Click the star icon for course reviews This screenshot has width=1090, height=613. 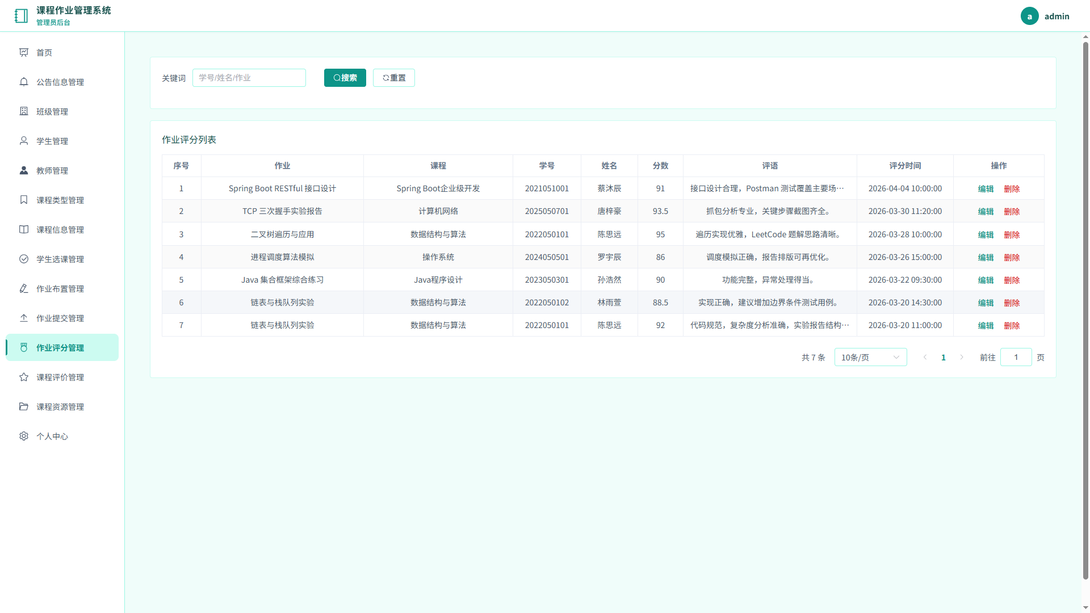(x=24, y=377)
